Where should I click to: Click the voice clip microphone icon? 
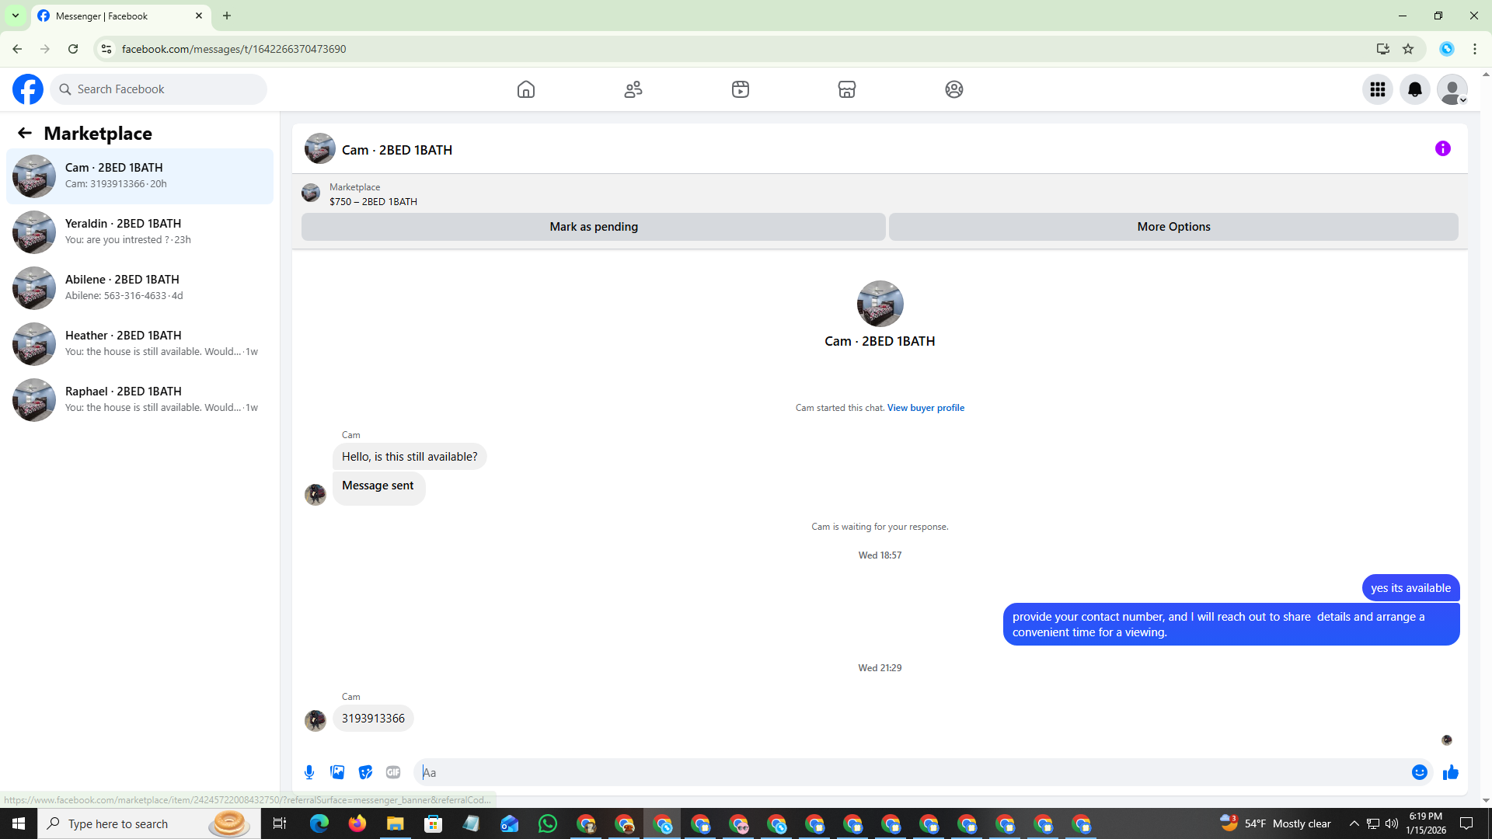(309, 772)
